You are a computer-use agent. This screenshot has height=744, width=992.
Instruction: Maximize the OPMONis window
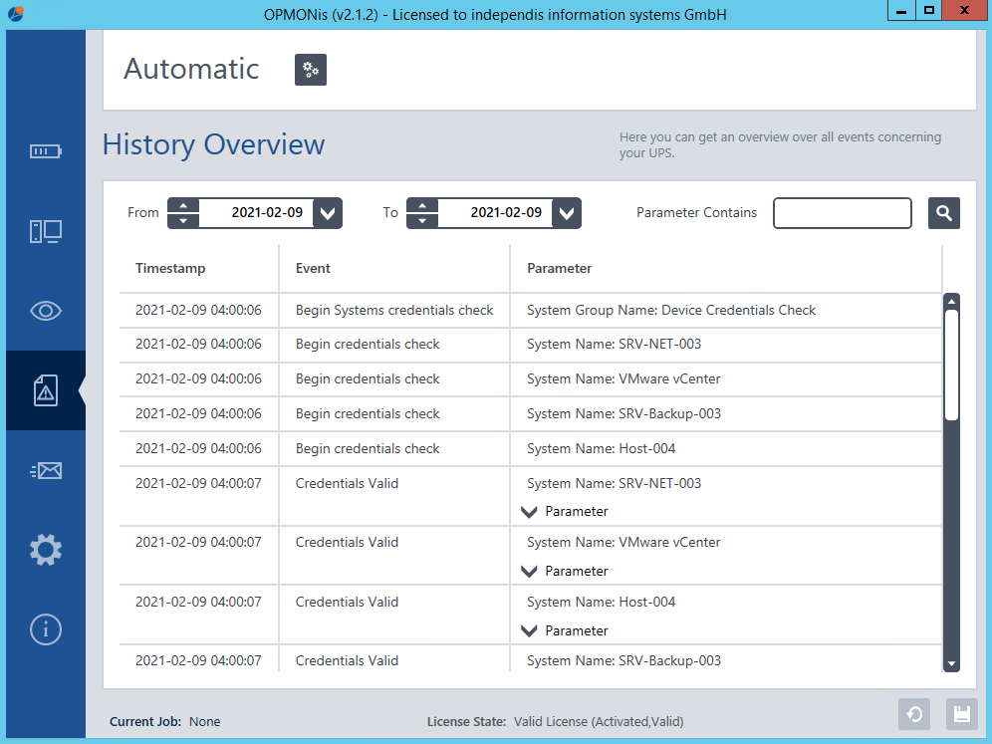point(928,10)
